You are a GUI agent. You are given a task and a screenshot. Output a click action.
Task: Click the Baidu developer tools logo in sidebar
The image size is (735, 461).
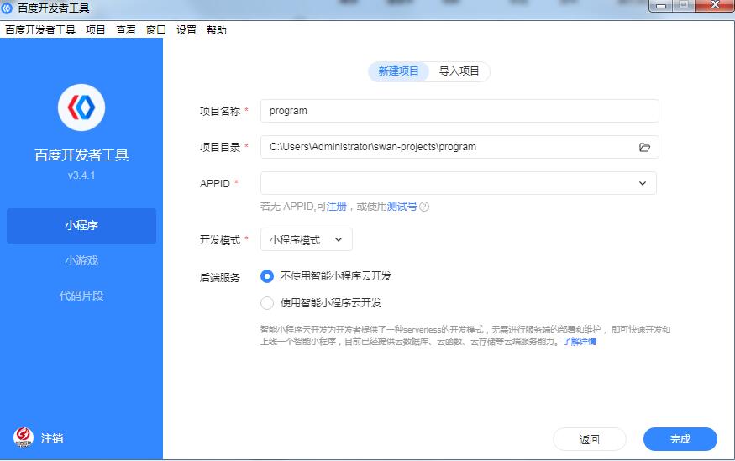81,107
